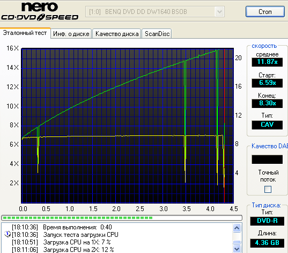Open the Инф. о диске tab
Screen dimensions: 288x253
pos(71,34)
